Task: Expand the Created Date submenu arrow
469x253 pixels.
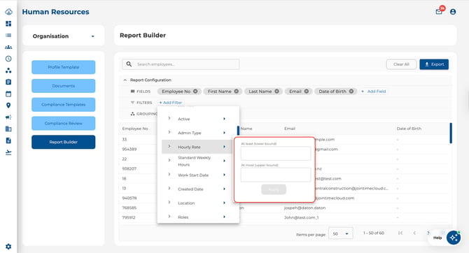Action: point(224,189)
